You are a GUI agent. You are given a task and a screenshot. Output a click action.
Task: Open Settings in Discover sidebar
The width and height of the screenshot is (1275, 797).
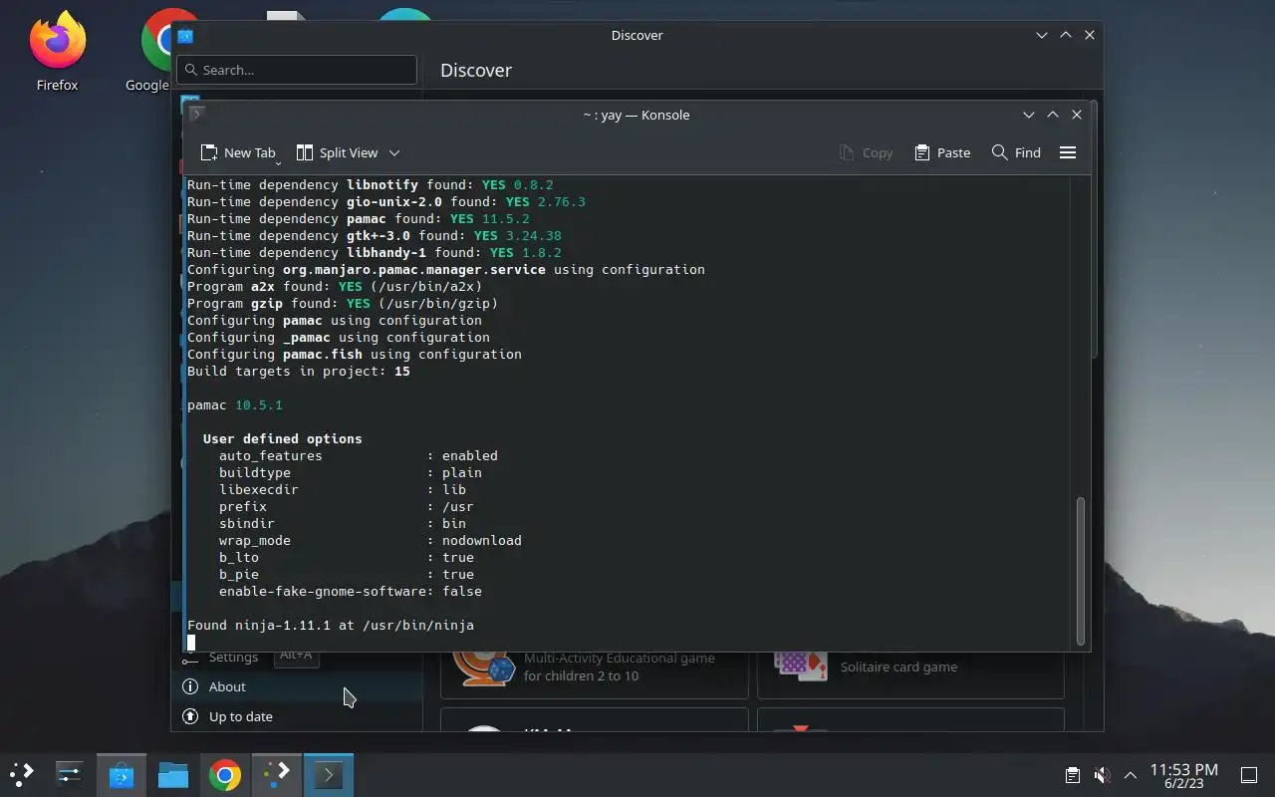point(233,657)
